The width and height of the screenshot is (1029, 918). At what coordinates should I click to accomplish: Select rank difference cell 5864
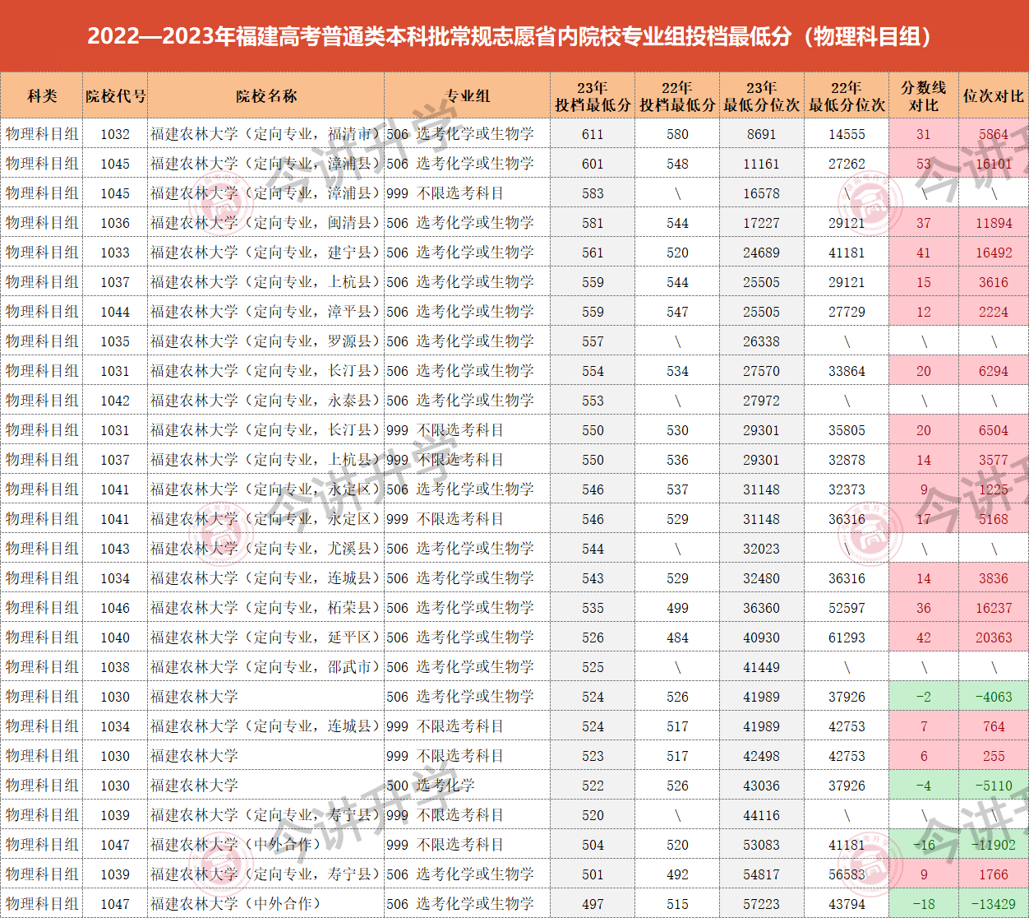point(994,134)
